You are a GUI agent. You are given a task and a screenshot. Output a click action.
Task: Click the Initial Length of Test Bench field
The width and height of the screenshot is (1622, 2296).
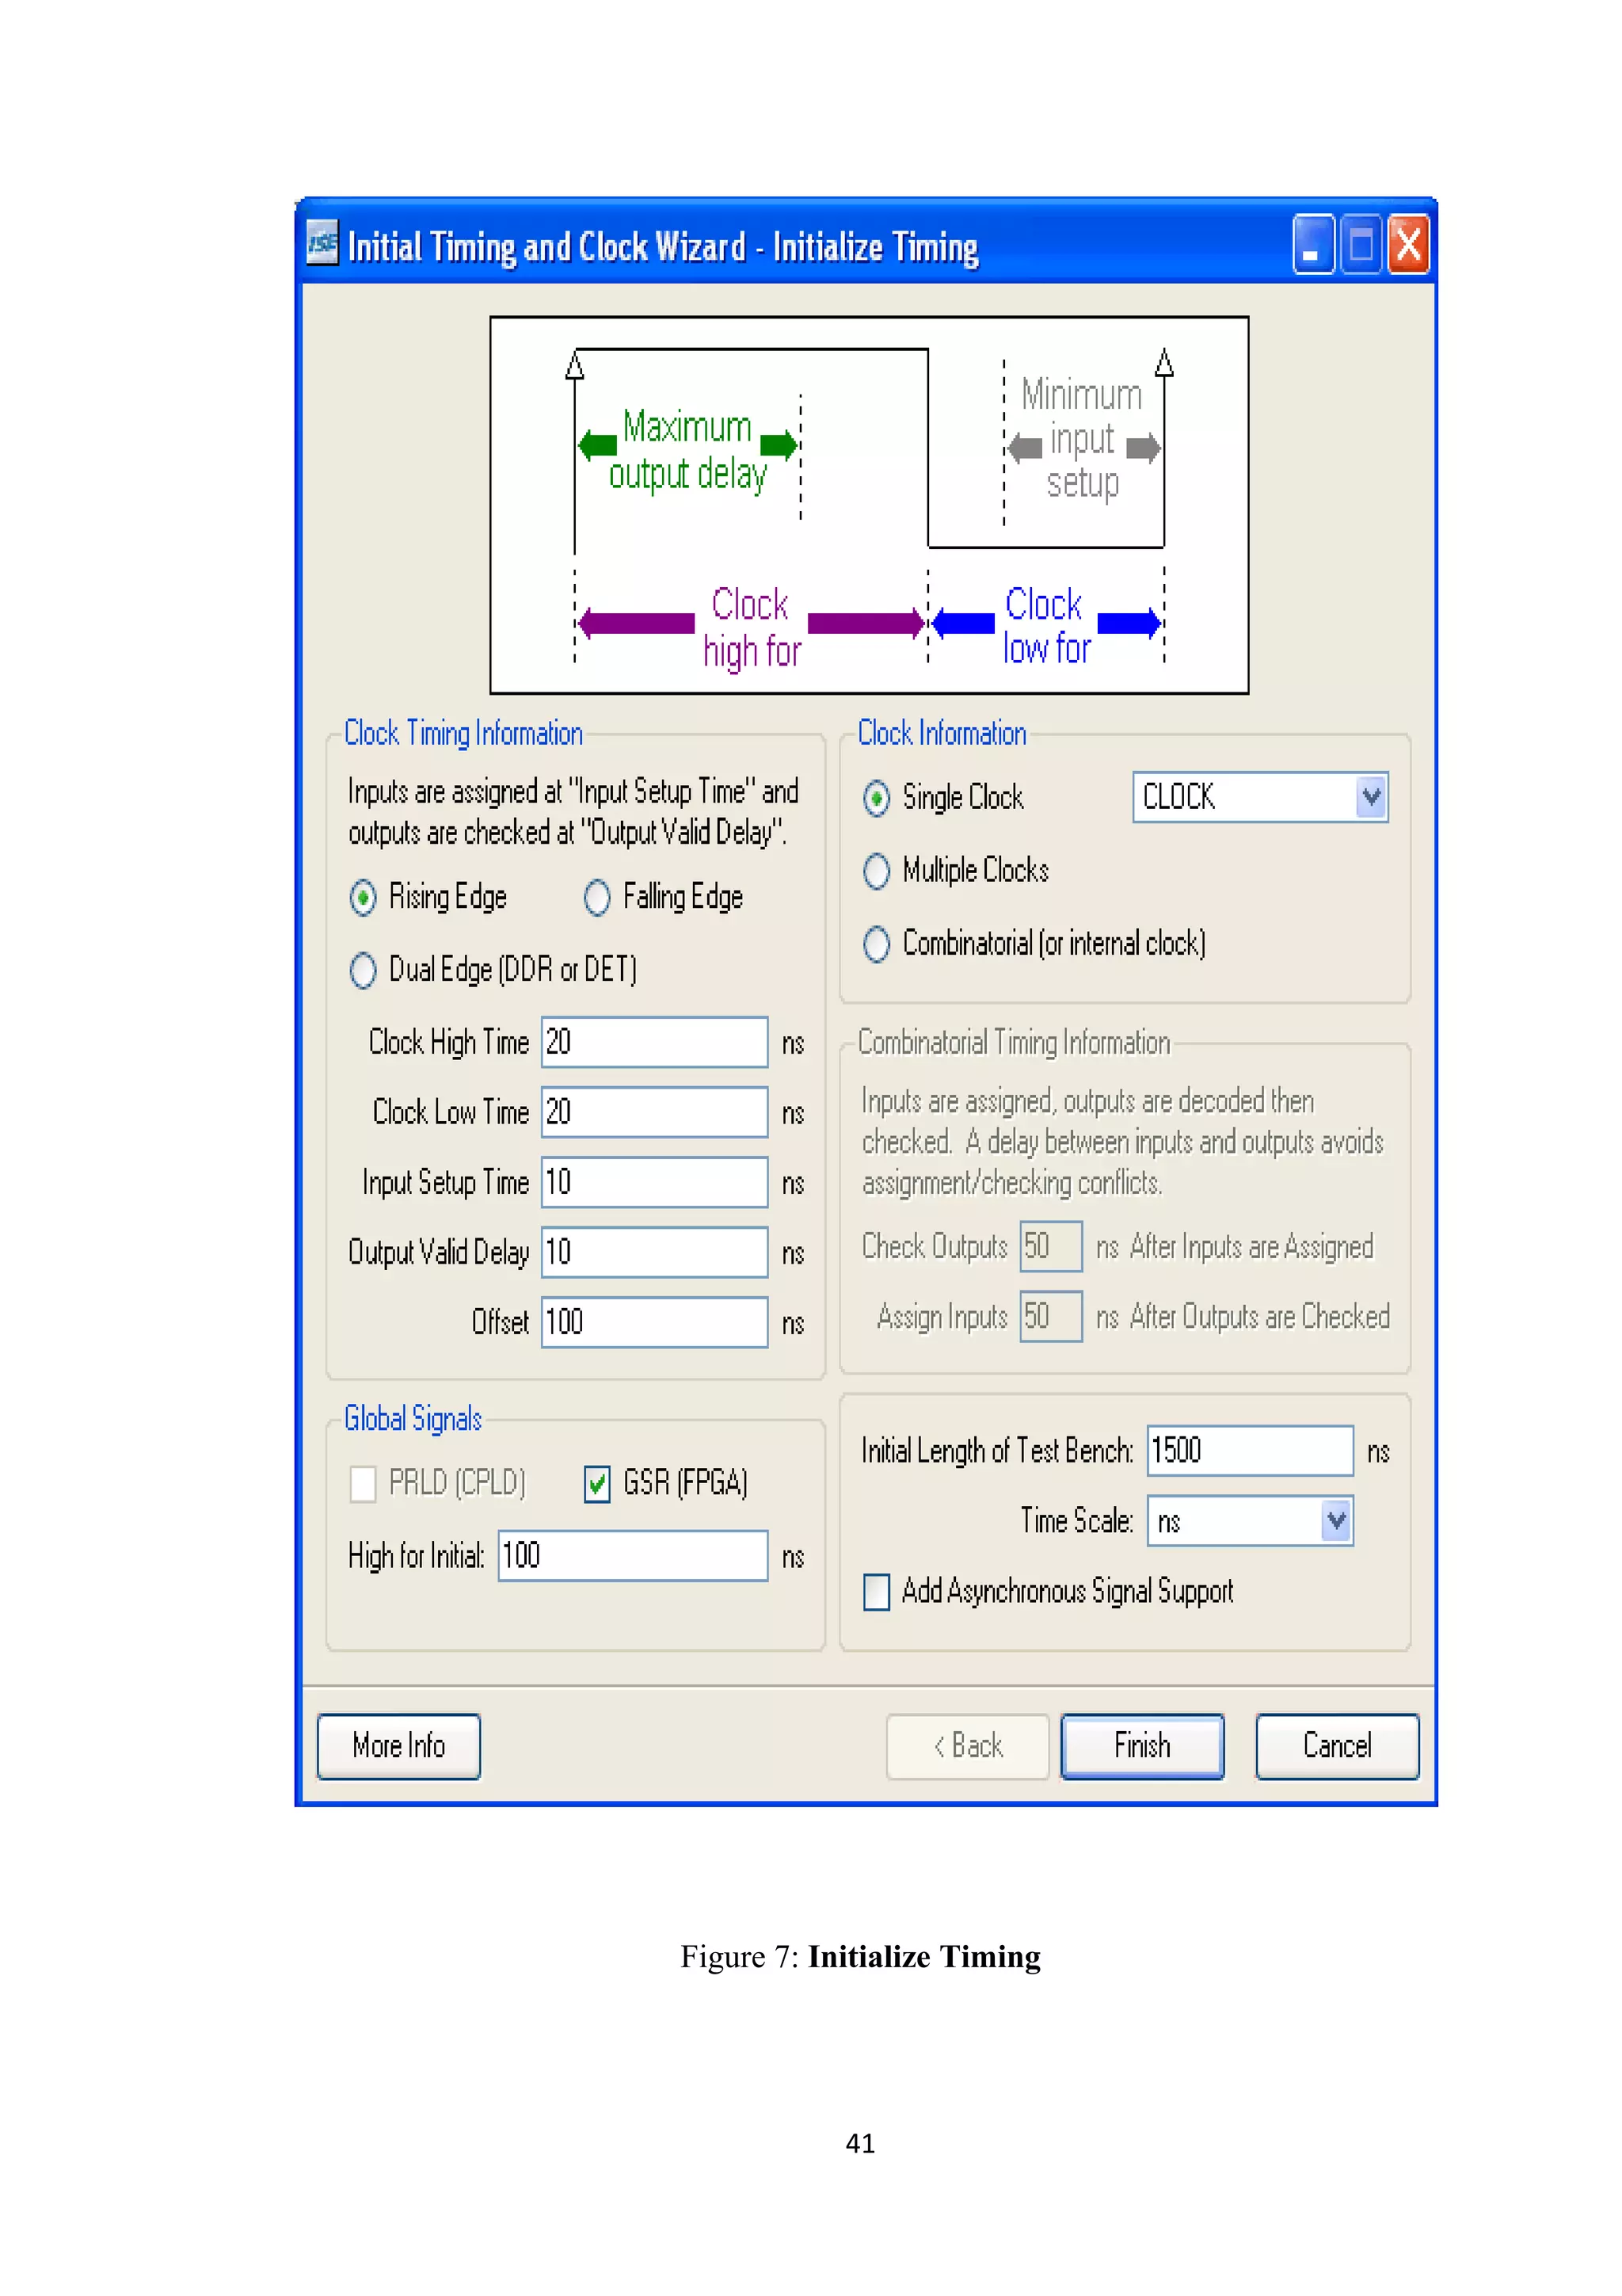tap(1251, 1450)
